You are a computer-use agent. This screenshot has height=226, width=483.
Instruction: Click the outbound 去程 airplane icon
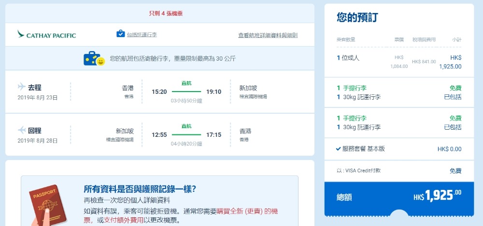[x=21, y=87]
